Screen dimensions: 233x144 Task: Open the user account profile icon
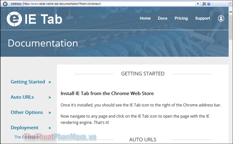pos(221,18)
